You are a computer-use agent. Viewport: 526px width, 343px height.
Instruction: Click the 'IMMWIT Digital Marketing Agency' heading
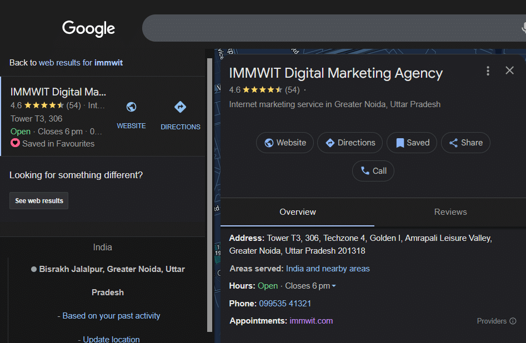[336, 73]
